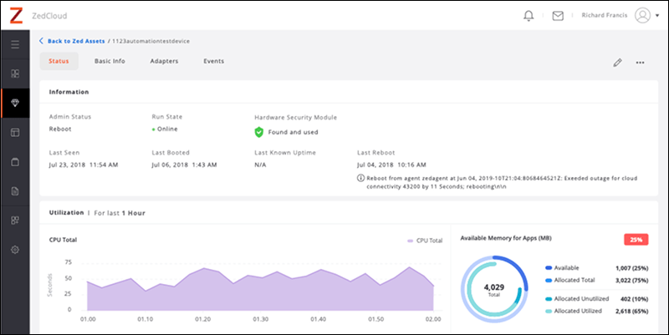Open the Events tab
The width and height of the screenshot is (669, 335).
point(213,61)
